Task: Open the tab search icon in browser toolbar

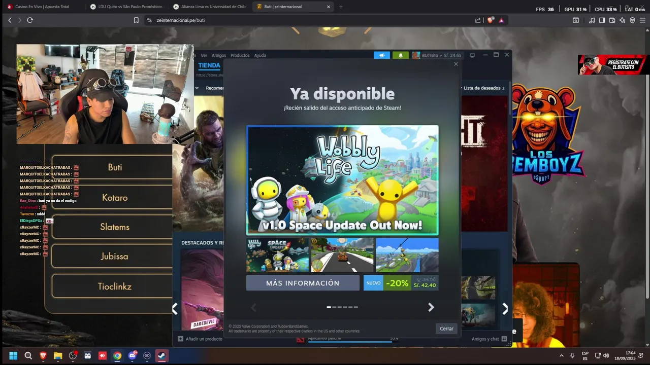Action: 575,20
